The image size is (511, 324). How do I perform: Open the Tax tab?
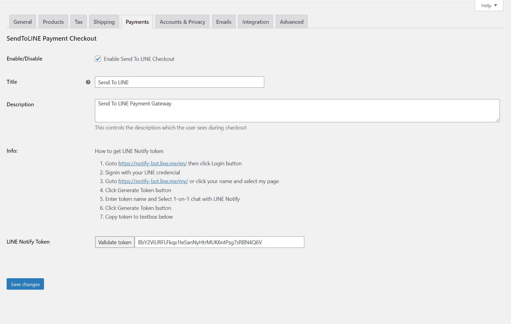coord(79,22)
